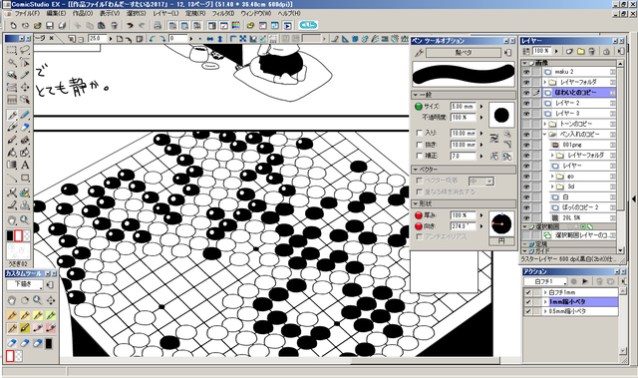Hide the レイヤー 3 layer
This screenshot has height=378, width=638.
coord(526,114)
